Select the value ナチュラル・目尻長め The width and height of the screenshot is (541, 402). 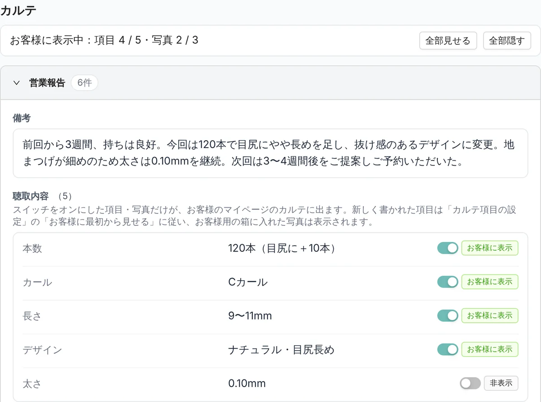pos(281,350)
